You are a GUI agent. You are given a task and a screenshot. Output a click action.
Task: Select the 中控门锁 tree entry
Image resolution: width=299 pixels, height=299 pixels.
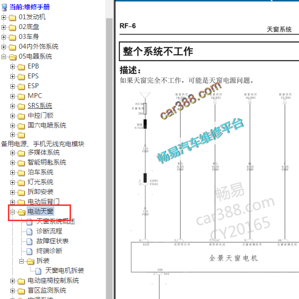tap(40, 116)
